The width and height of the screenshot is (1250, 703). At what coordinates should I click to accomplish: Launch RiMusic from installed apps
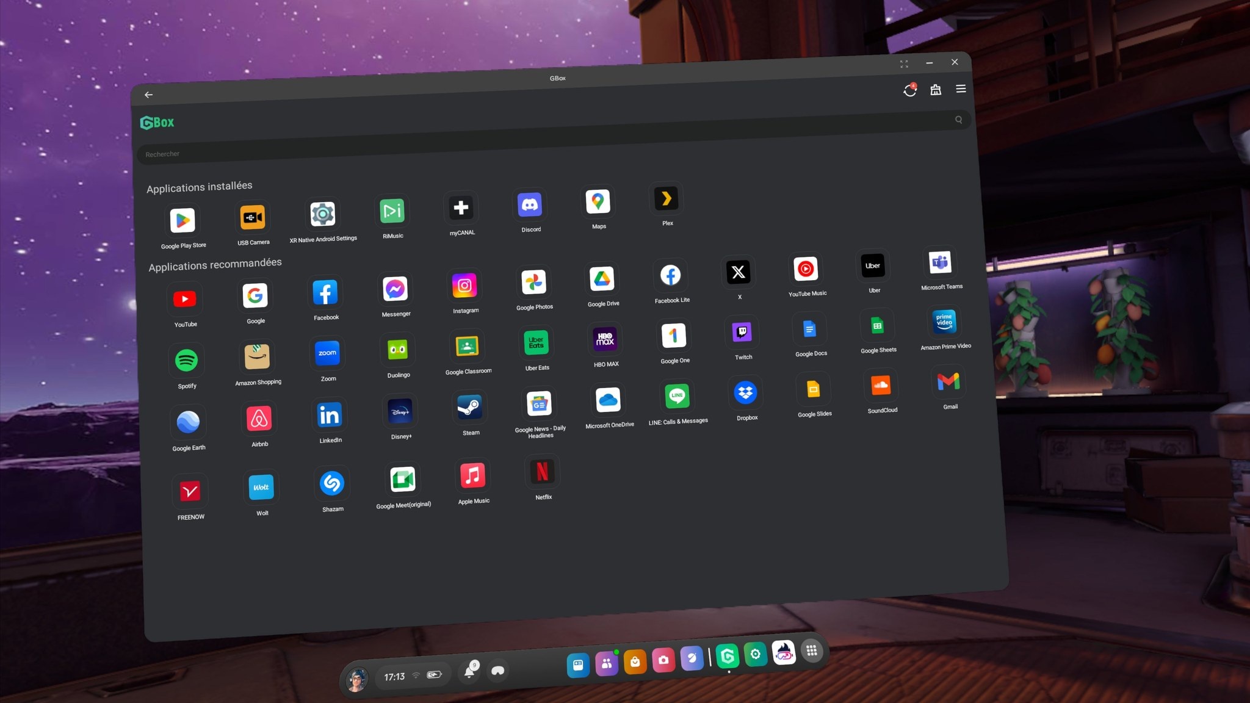tap(392, 211)
